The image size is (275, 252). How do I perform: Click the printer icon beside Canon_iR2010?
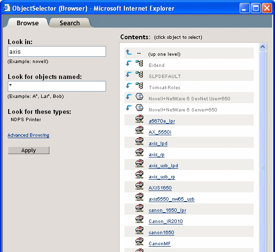pos(139,219)
